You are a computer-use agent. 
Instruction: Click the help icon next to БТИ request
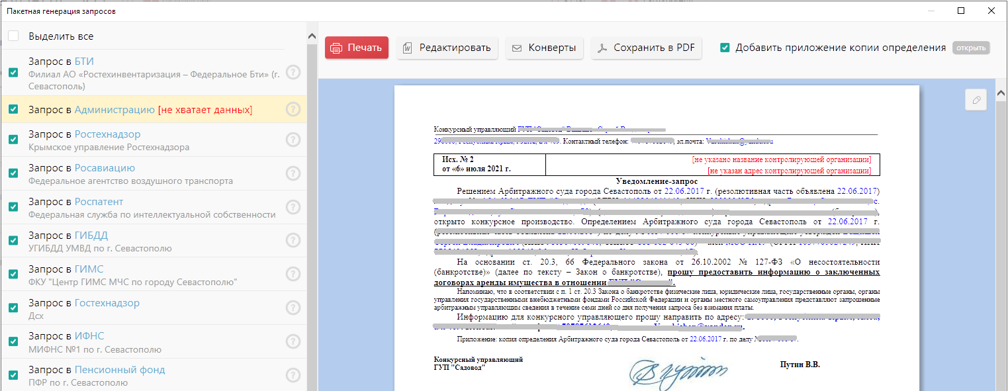(x=293, y=73)
